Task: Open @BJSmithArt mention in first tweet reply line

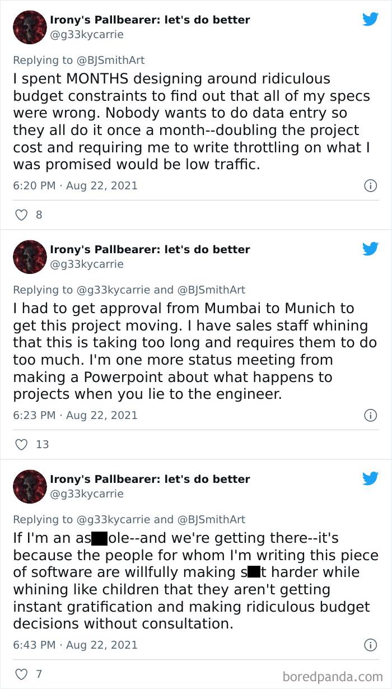Action: (110, 60)
